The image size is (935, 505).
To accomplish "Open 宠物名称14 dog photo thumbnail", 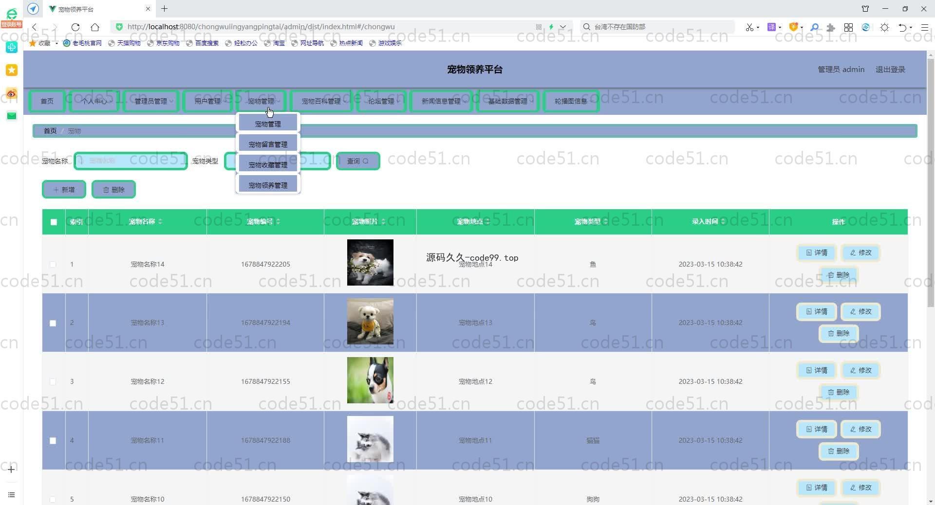I will (370, 263).
